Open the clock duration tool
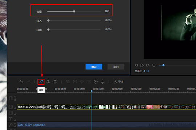The image size is (196, 130). click(95, 82)
